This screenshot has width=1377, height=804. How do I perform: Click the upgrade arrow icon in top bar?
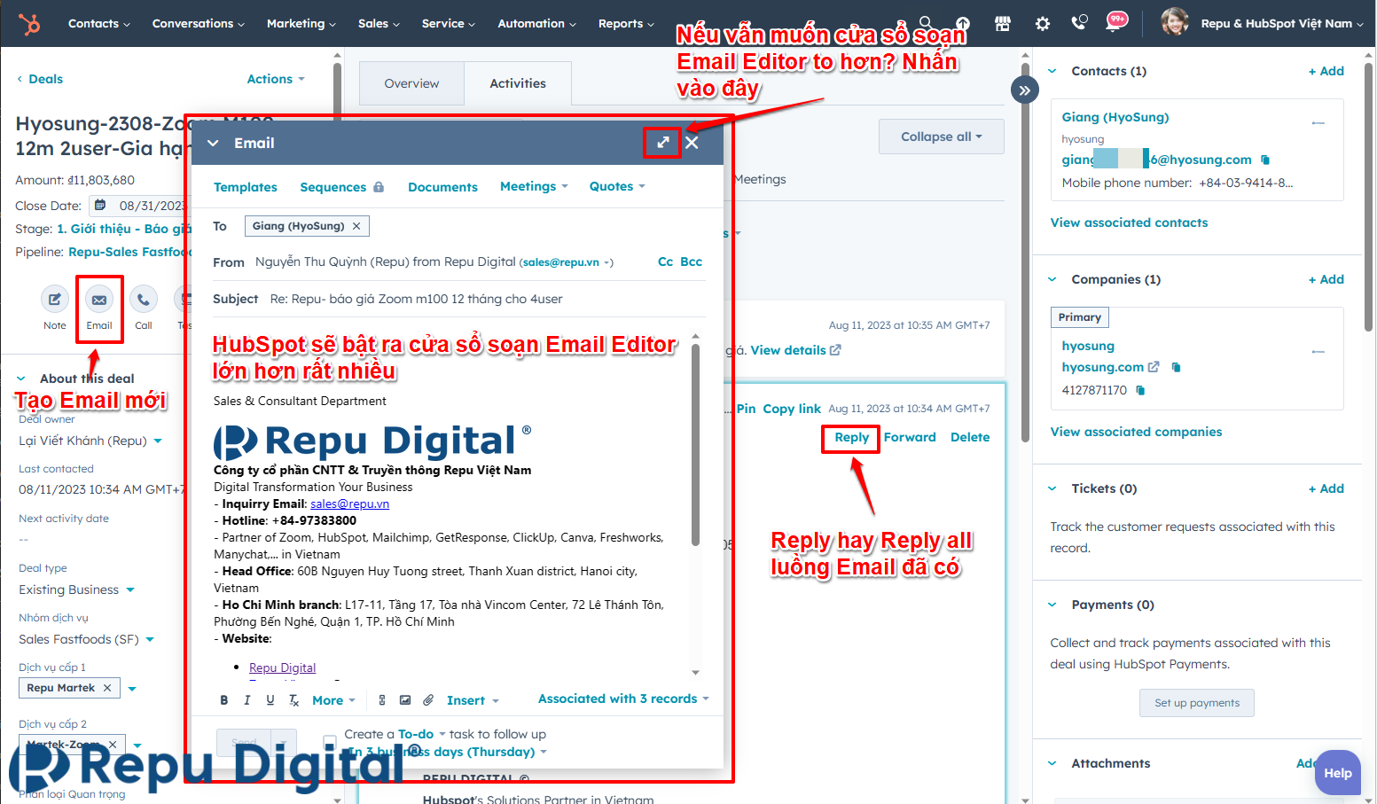pos(963,24)
